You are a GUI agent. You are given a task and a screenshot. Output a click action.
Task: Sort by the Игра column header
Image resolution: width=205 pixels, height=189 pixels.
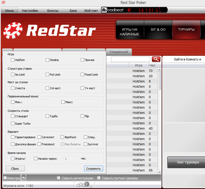point(139,65)
